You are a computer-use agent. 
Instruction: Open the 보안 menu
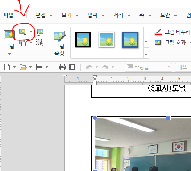click(x=165, y=15)
